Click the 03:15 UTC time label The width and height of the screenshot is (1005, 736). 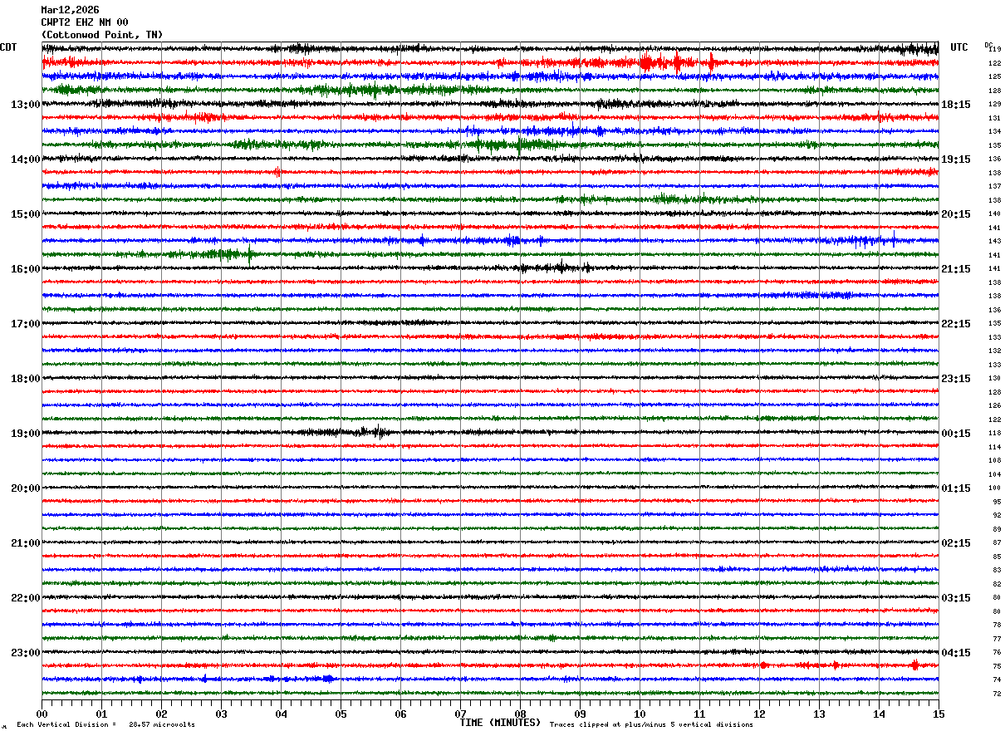(956, 598)
